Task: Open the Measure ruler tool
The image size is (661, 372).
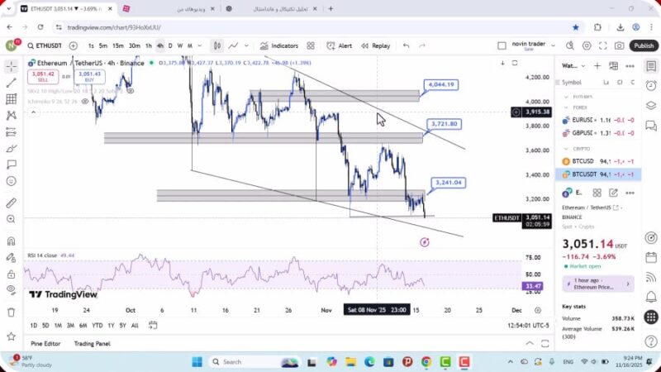Action: point(11,203)
